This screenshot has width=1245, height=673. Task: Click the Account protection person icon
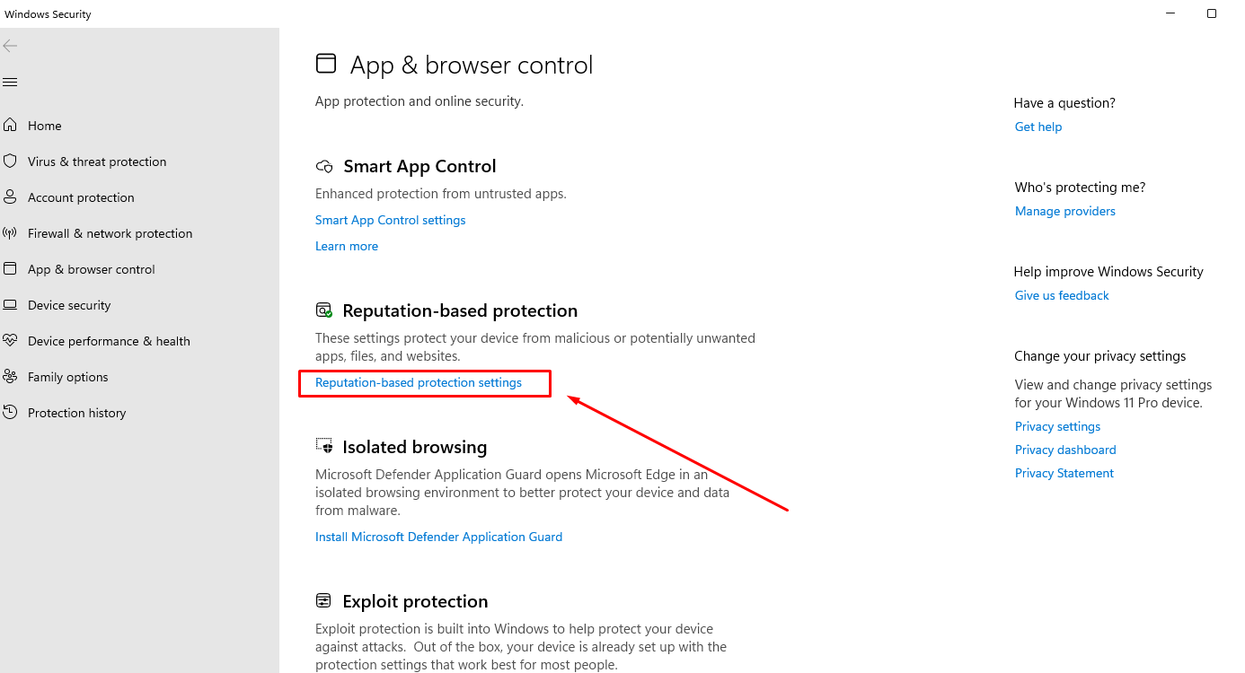click(x=10, y=197)
